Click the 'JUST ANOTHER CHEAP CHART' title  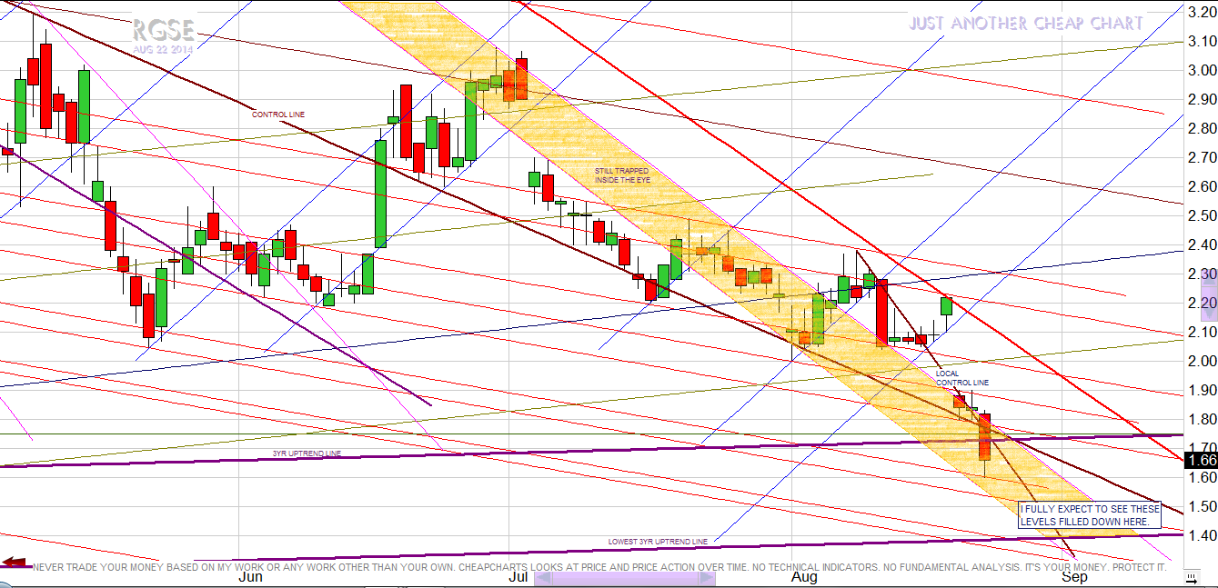pos(1025,24)
